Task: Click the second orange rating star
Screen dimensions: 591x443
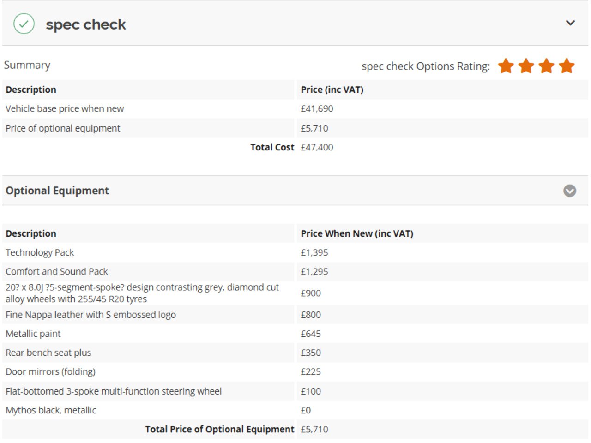Action: tap(526, 66)
